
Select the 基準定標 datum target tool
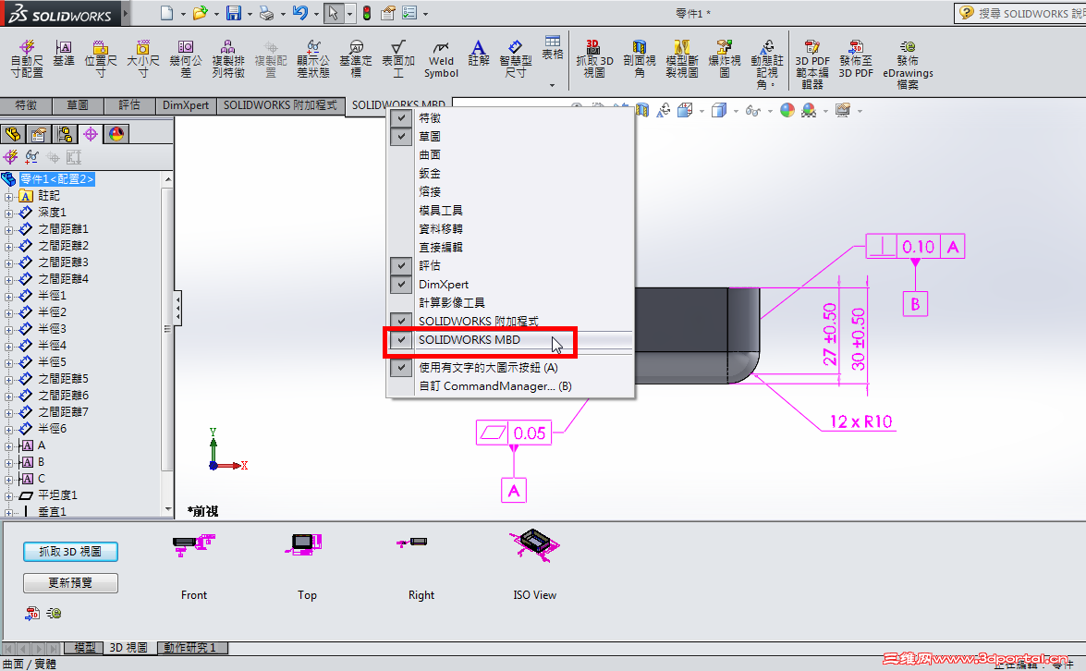[355, 59]
